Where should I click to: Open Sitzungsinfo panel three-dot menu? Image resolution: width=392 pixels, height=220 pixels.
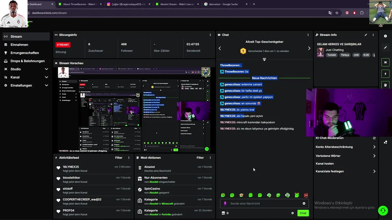pos(210,35)
